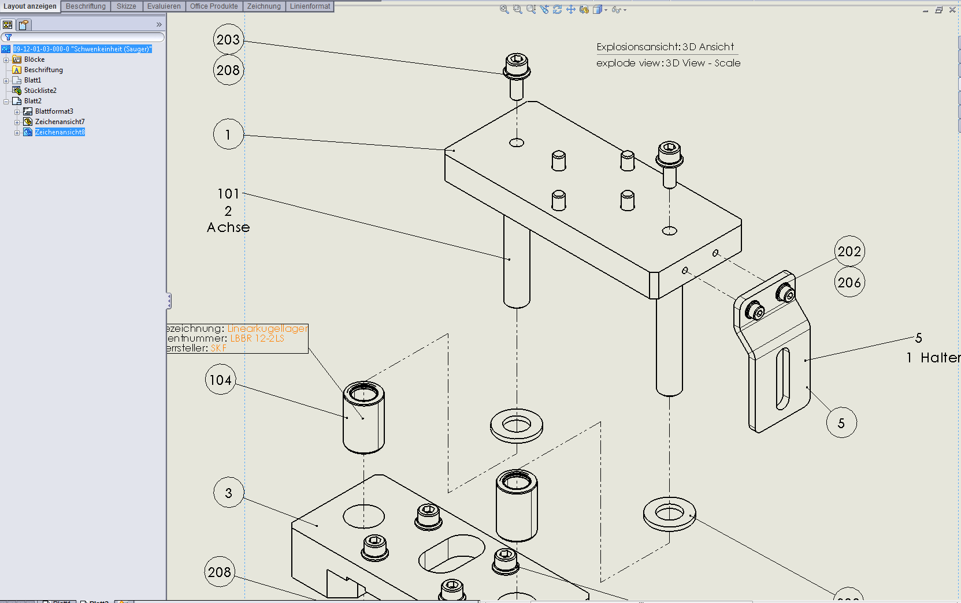Expand the Blöcke tree node

coord(6,60)
